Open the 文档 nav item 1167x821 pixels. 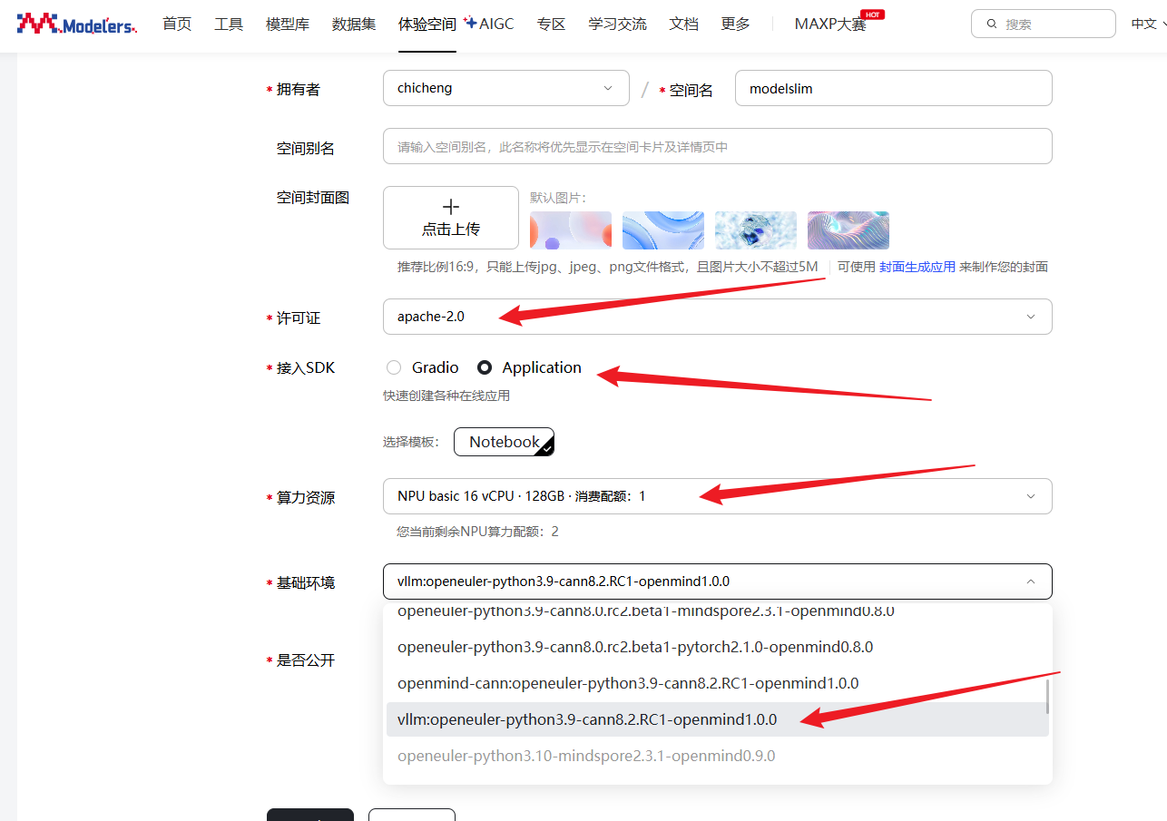(683, 24)
